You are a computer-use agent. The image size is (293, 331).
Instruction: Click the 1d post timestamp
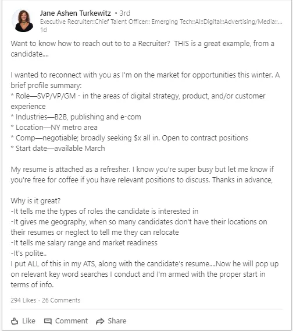click(x=44, y=30)
